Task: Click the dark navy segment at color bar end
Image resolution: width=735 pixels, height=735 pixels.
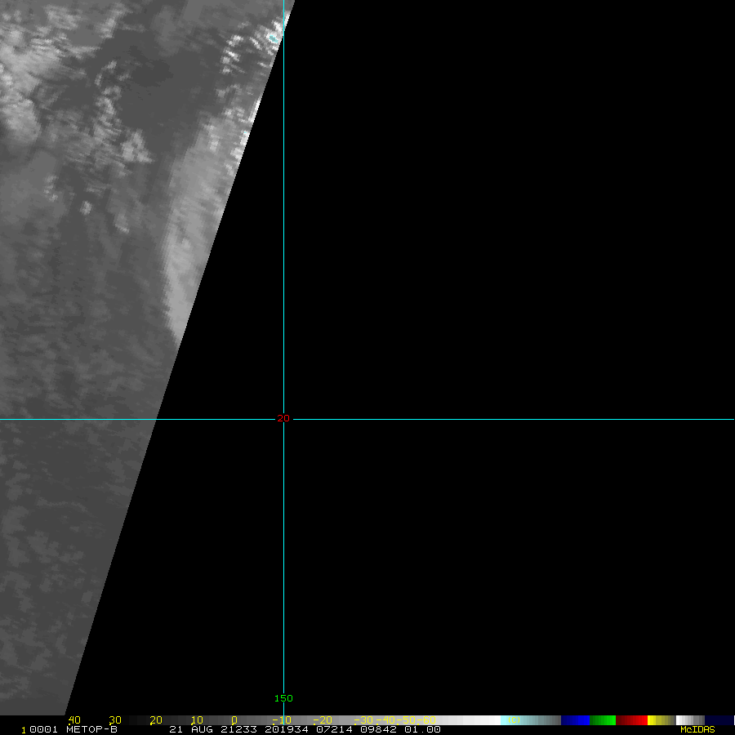Action: coord(719,720)
